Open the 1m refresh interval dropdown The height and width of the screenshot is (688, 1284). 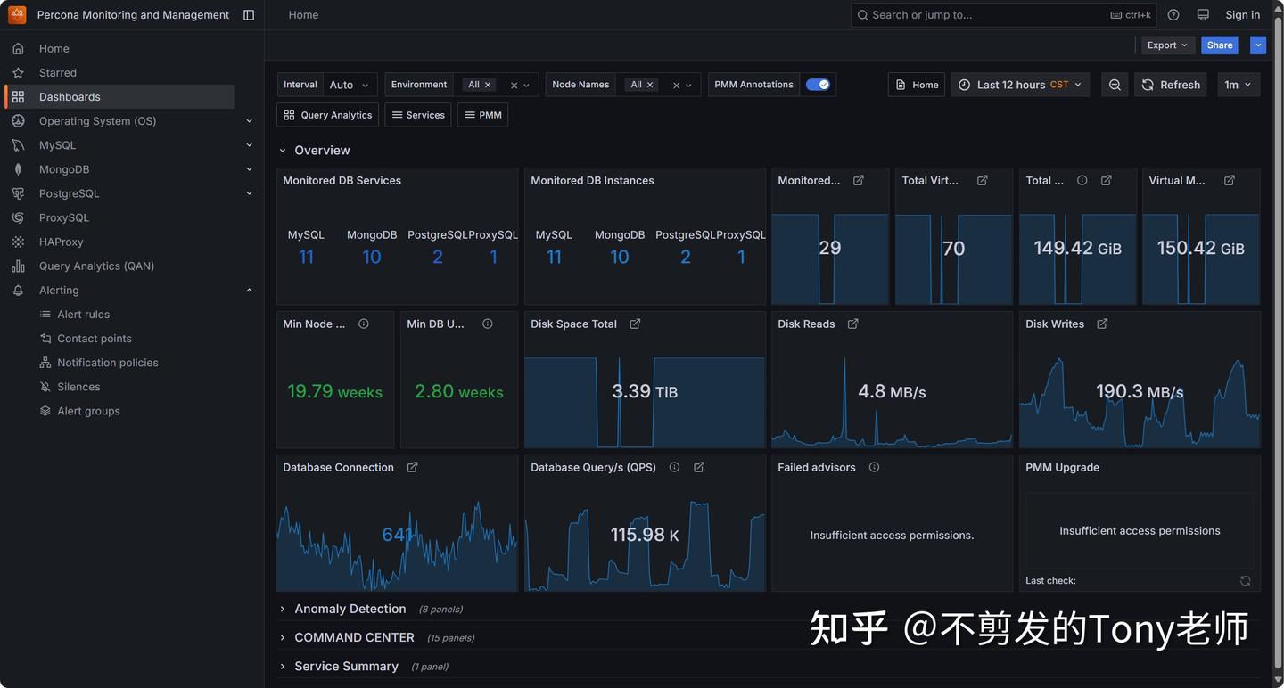1239,85
